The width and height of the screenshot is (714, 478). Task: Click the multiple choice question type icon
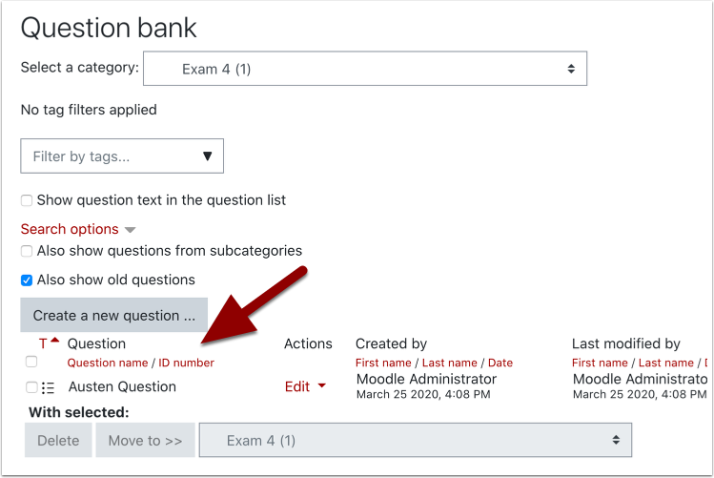49,387
